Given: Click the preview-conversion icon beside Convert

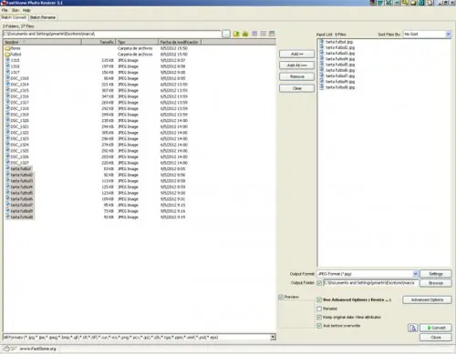Looking at the screenshot, I should [412, 328].
